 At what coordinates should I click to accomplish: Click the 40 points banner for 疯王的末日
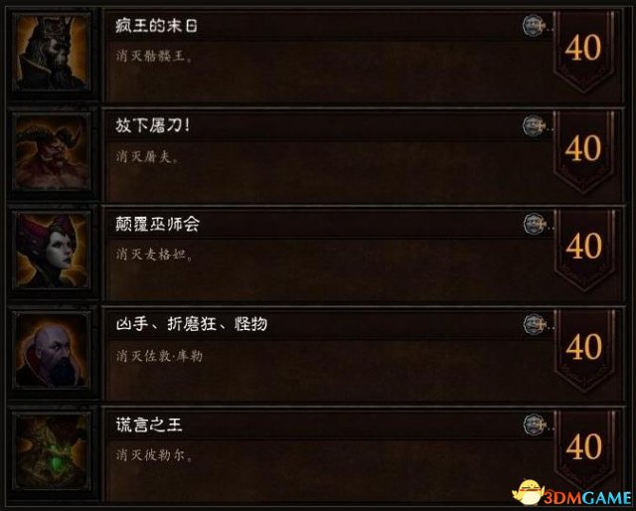tap(583, 51)
